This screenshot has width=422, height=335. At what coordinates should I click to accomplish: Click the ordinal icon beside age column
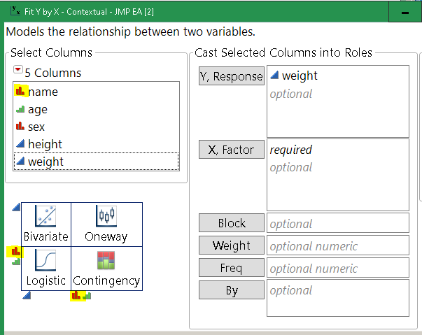(20, 109)
